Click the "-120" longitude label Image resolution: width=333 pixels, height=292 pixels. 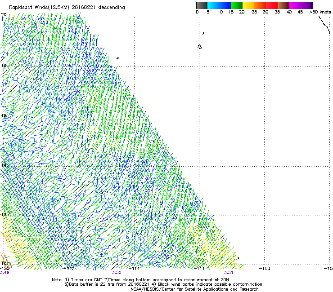4,268
